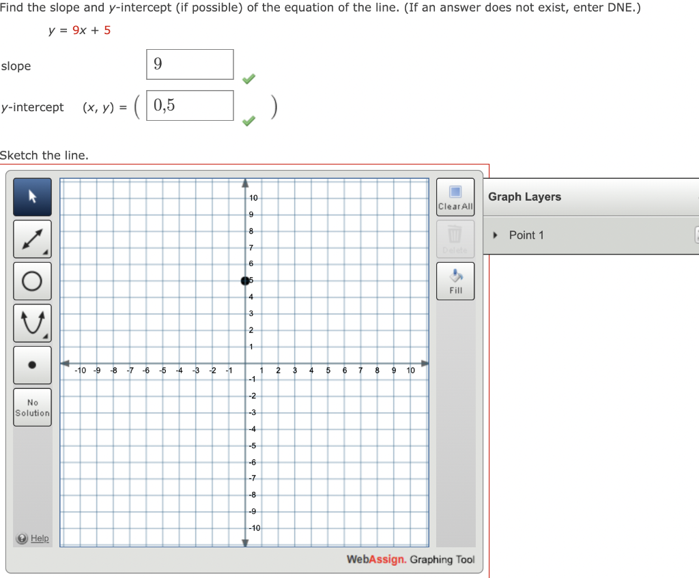Screen dimensions: 699x578
Task: Pick the circle drawing tool
Action: coord(32,281)
